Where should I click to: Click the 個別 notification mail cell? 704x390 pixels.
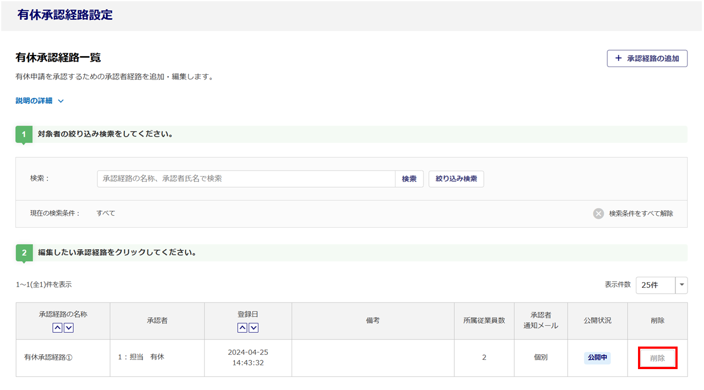[x=541, y=358]
